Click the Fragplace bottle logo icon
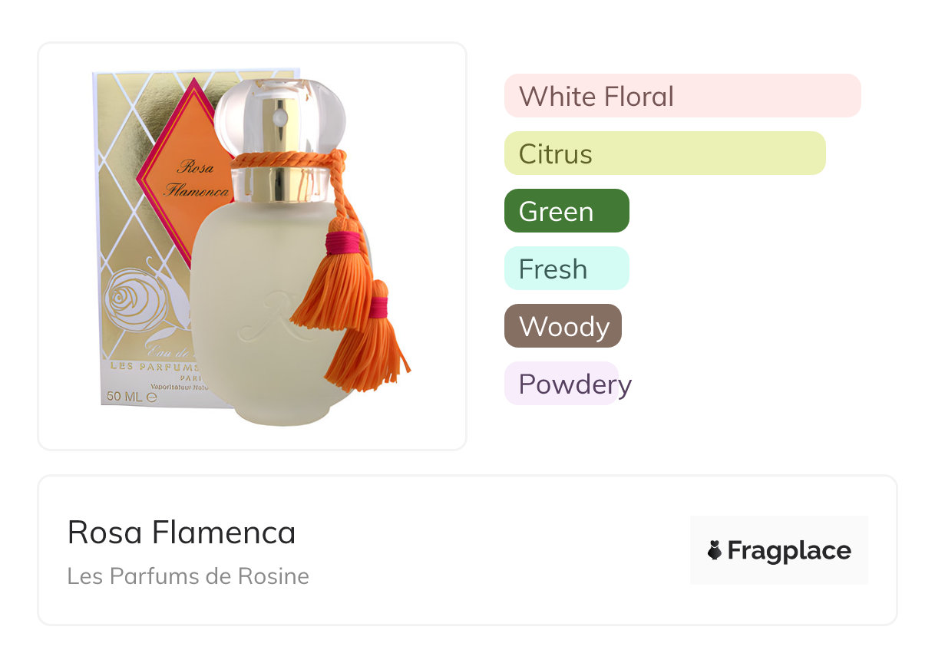Screen dimensions: 935x663 [715, 550]
